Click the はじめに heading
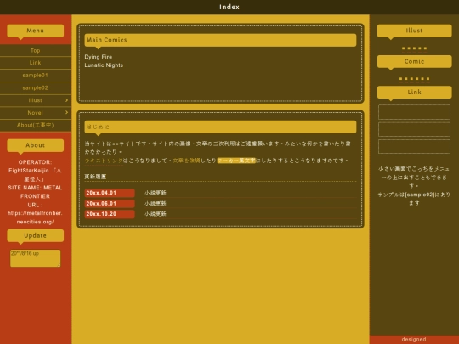459x344 pixels. point(220,127)
